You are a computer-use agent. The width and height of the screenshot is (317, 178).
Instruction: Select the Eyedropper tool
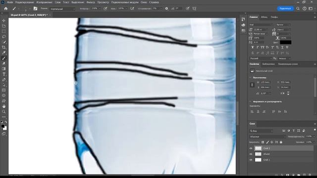(x=3, y=53)
